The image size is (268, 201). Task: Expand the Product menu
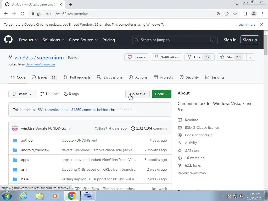pyautogui.click(x=28, y=40)
